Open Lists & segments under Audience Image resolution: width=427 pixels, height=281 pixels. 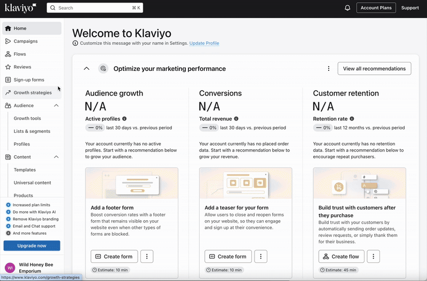click(32, 131)
